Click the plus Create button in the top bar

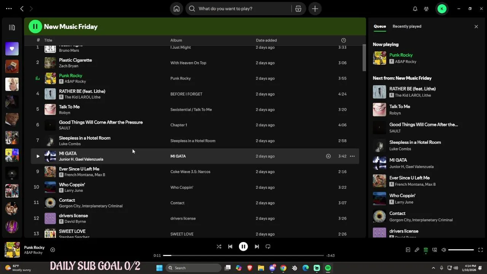tap(315, 8)
